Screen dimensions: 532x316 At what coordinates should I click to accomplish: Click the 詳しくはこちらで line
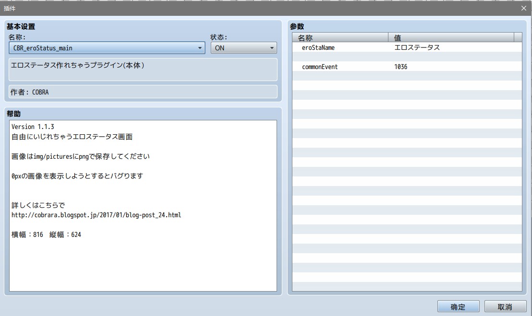pos(38,205)
